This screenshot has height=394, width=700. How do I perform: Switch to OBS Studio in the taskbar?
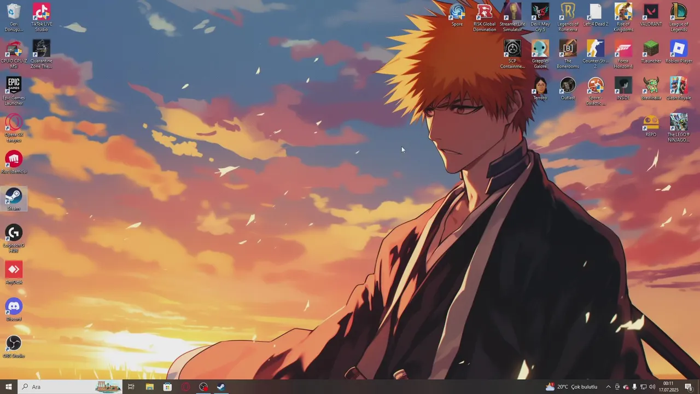coord(203,387)
